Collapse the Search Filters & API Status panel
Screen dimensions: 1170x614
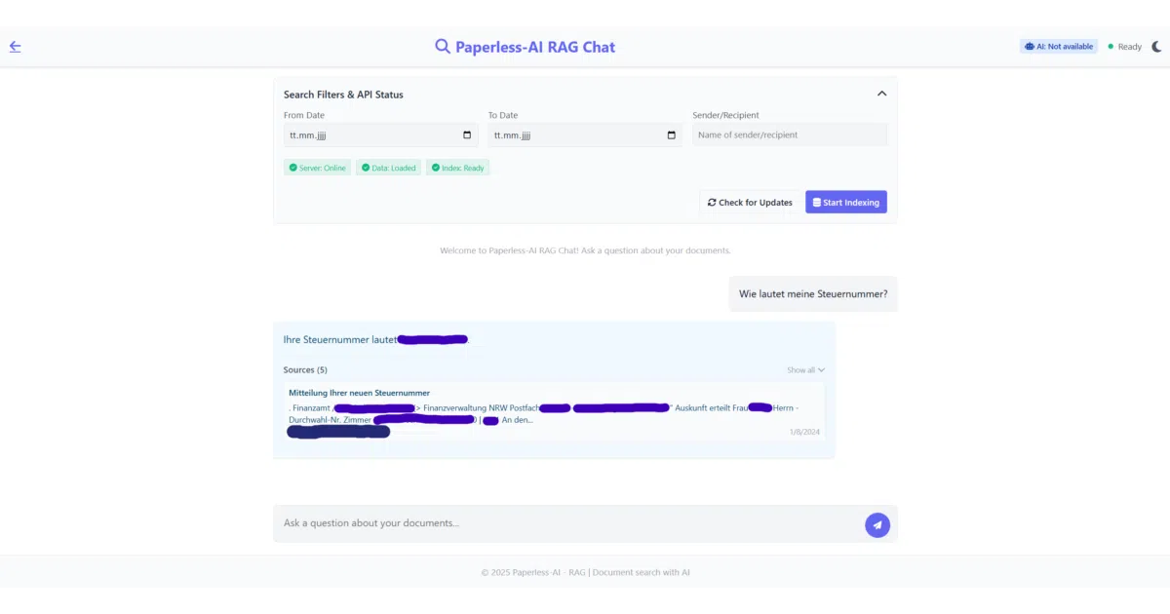click(881, 94)
